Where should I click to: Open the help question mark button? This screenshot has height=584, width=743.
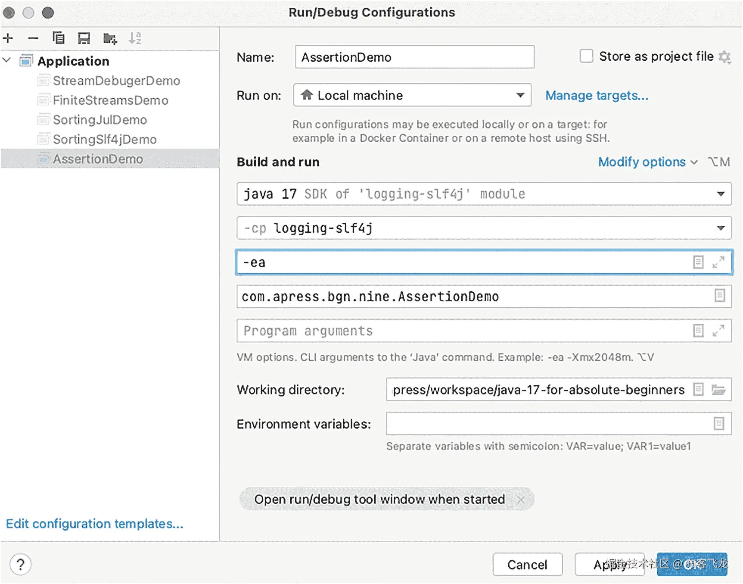pyautogui.click(x=20, y=564)
